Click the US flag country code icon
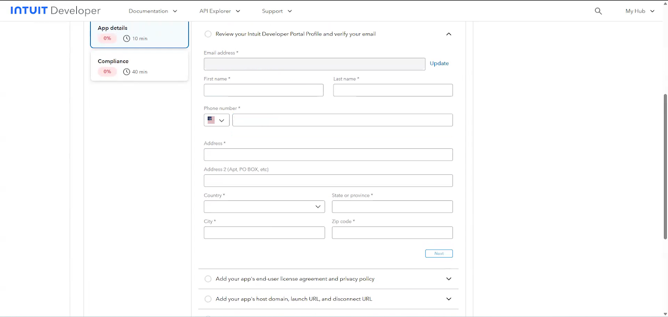Screen dimensions: 668x317 tap(211, 120)
